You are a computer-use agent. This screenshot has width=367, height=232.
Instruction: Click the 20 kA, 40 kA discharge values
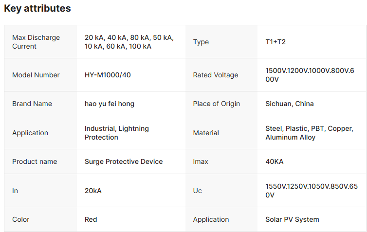coord(129,42)
